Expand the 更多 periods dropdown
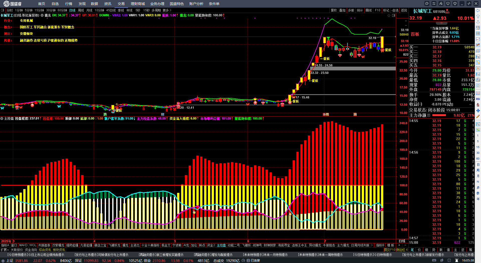This screenshot has width=481, height=263. (x=167, y=10)
